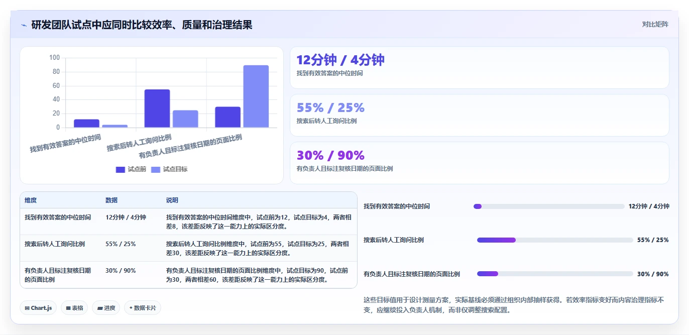The width and height of the screenshot is (689, 335).
Task: Click progress value 55% / 25% on right
Action: 653,240
